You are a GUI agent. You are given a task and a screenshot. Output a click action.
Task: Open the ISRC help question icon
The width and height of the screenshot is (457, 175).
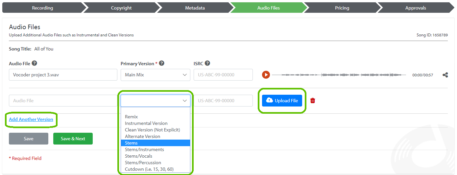point(207,63)
